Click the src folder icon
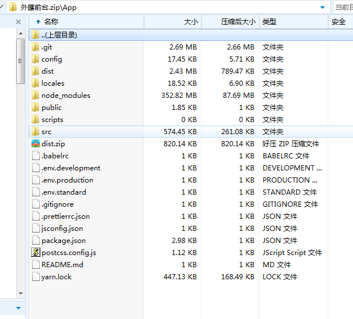Screen dimensions: 353x319 tap(36, 132)
